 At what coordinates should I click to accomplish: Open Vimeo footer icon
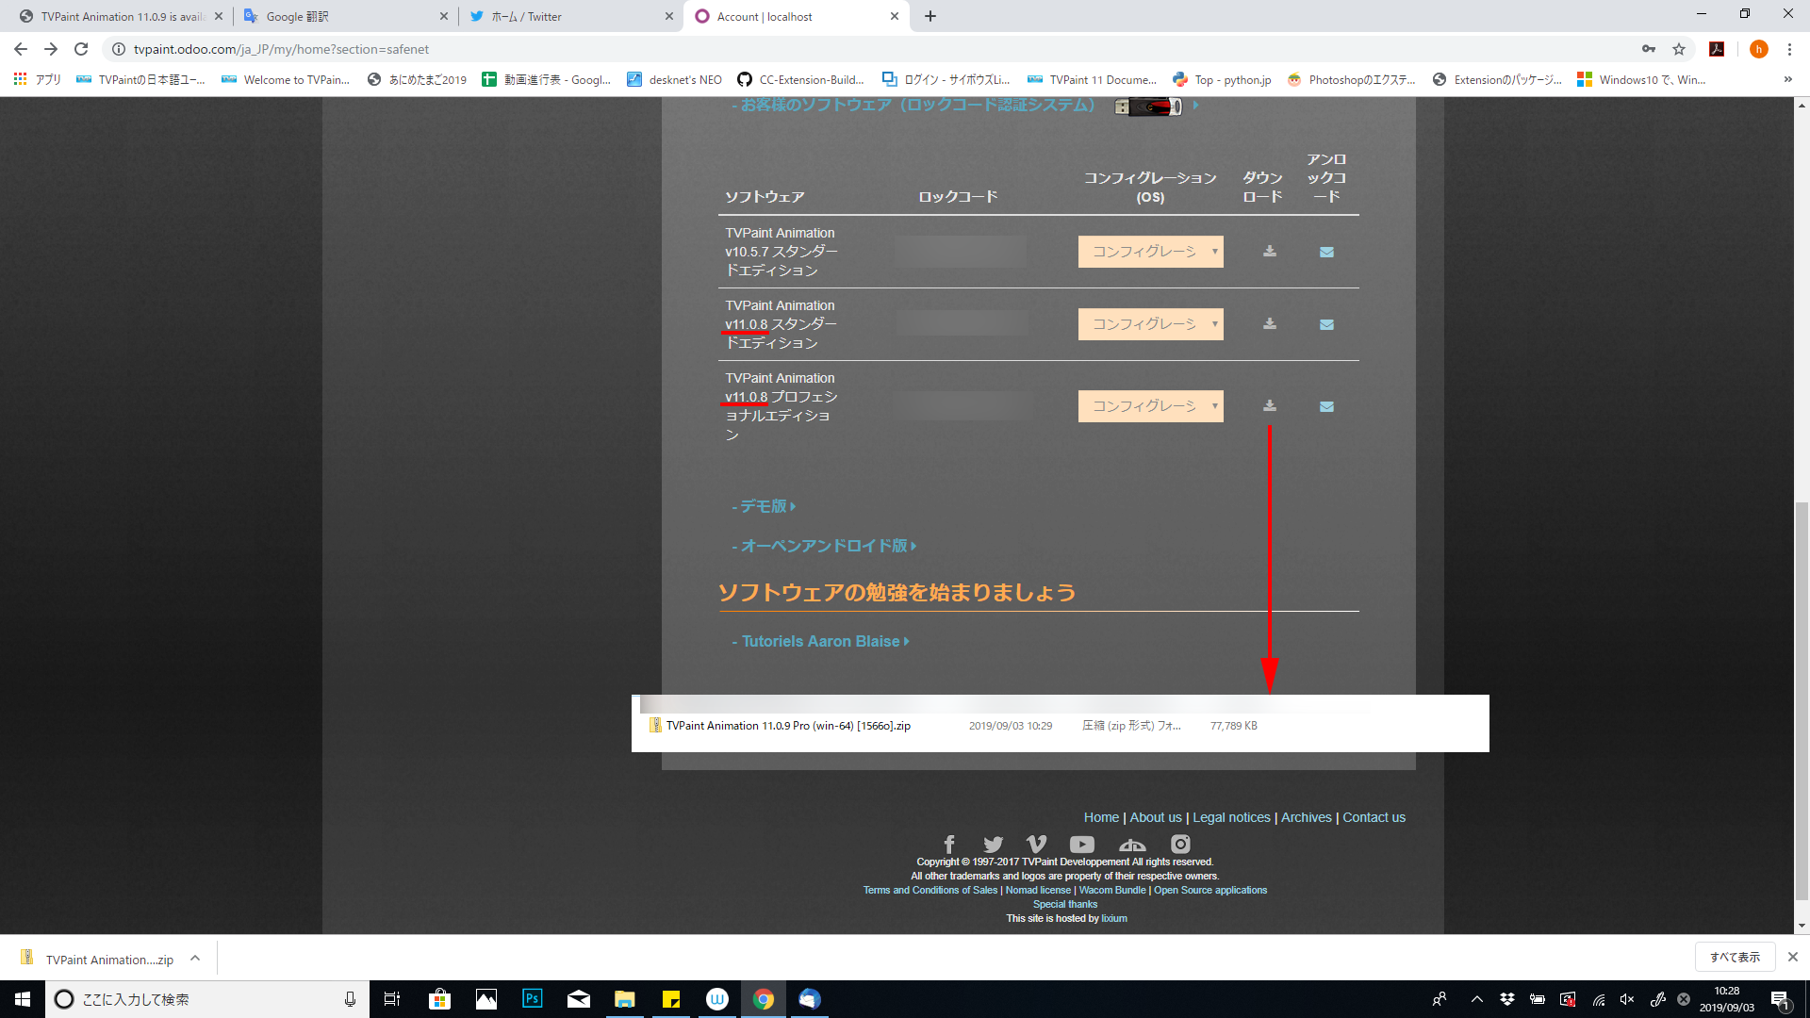click(1036, 844)
